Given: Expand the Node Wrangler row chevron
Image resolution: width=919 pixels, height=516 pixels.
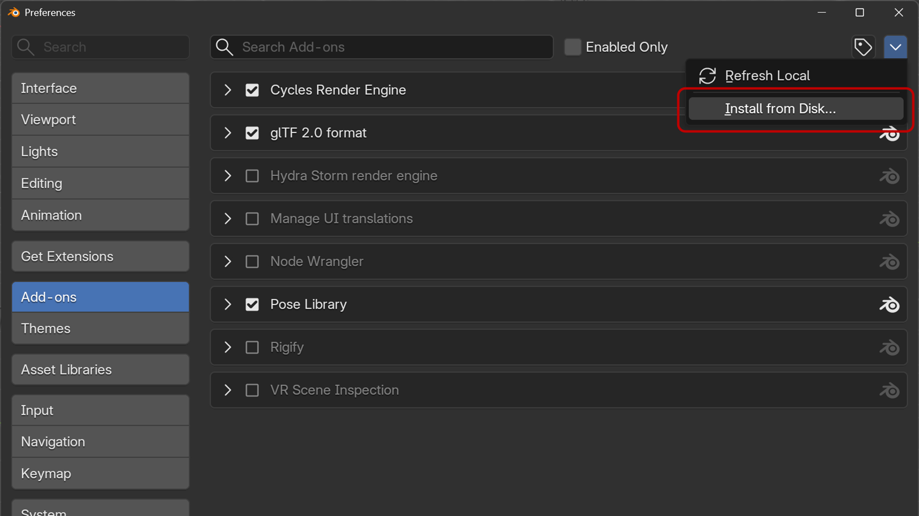Looking at the screenshot, I should [x=228, y=262].
